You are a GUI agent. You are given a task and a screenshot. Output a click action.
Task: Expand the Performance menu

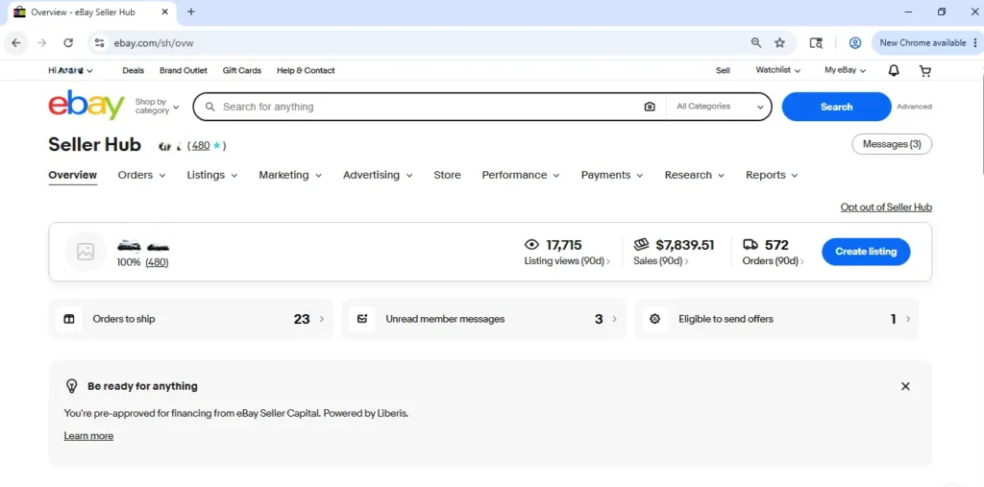click(521, 175)
